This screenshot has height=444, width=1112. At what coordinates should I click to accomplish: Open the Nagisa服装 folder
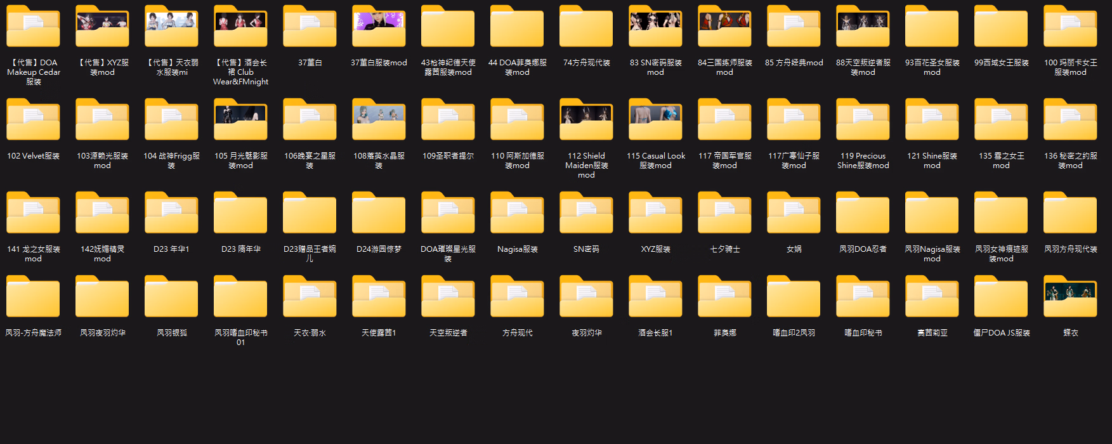point(517,213)
